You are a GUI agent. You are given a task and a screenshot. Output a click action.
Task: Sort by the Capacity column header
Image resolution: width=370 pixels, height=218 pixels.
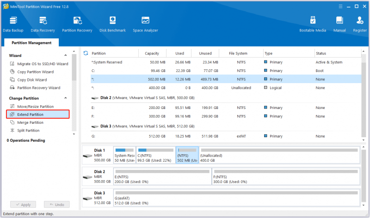click(x=152, y=54)
